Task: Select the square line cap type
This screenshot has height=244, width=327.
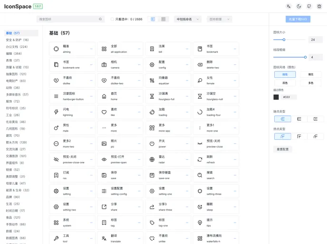Action: coord(316,119)
